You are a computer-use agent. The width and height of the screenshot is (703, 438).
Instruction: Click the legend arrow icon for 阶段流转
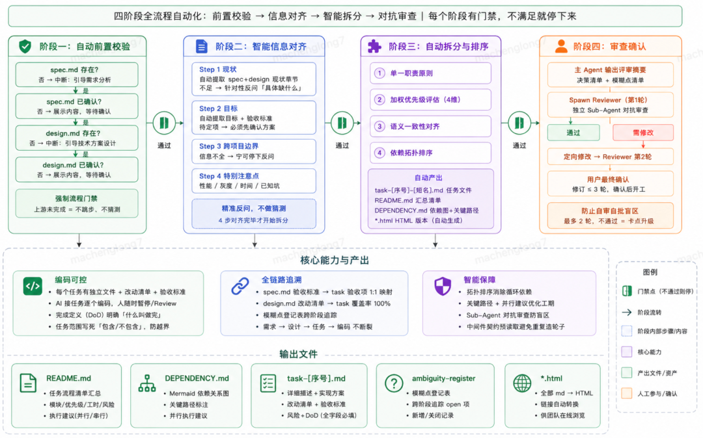click(627, 313)
